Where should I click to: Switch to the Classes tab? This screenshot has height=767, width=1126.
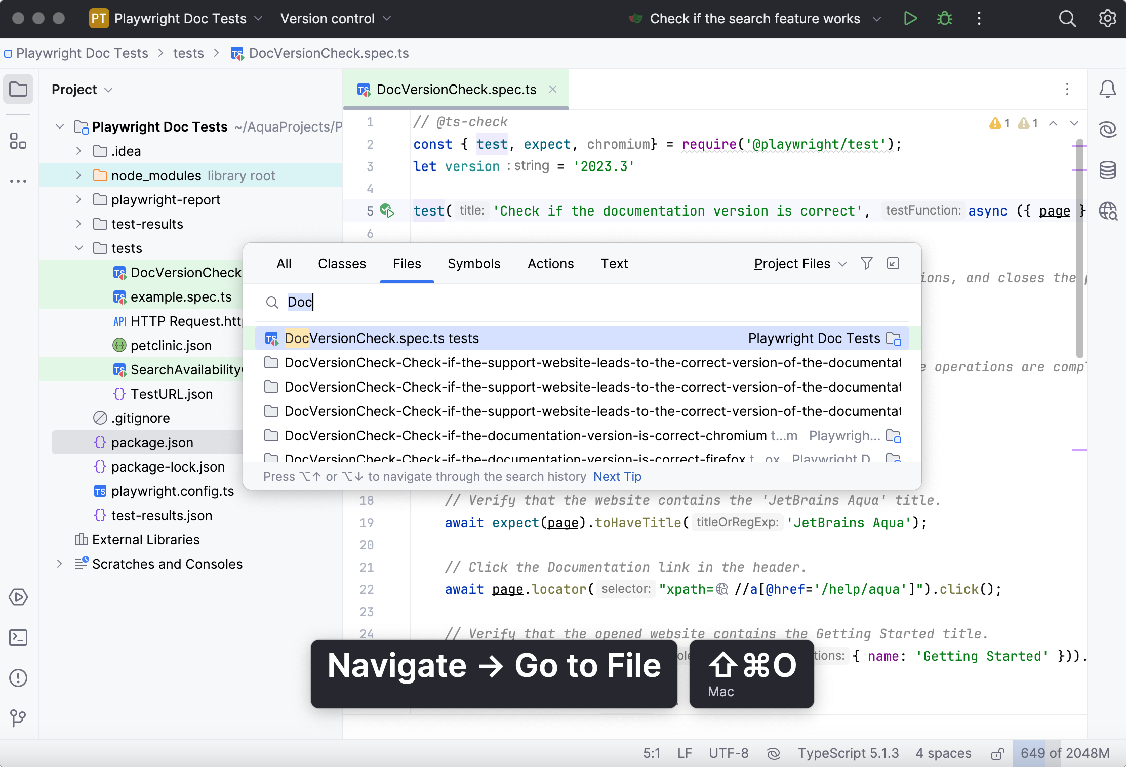[x=342, y=264]
